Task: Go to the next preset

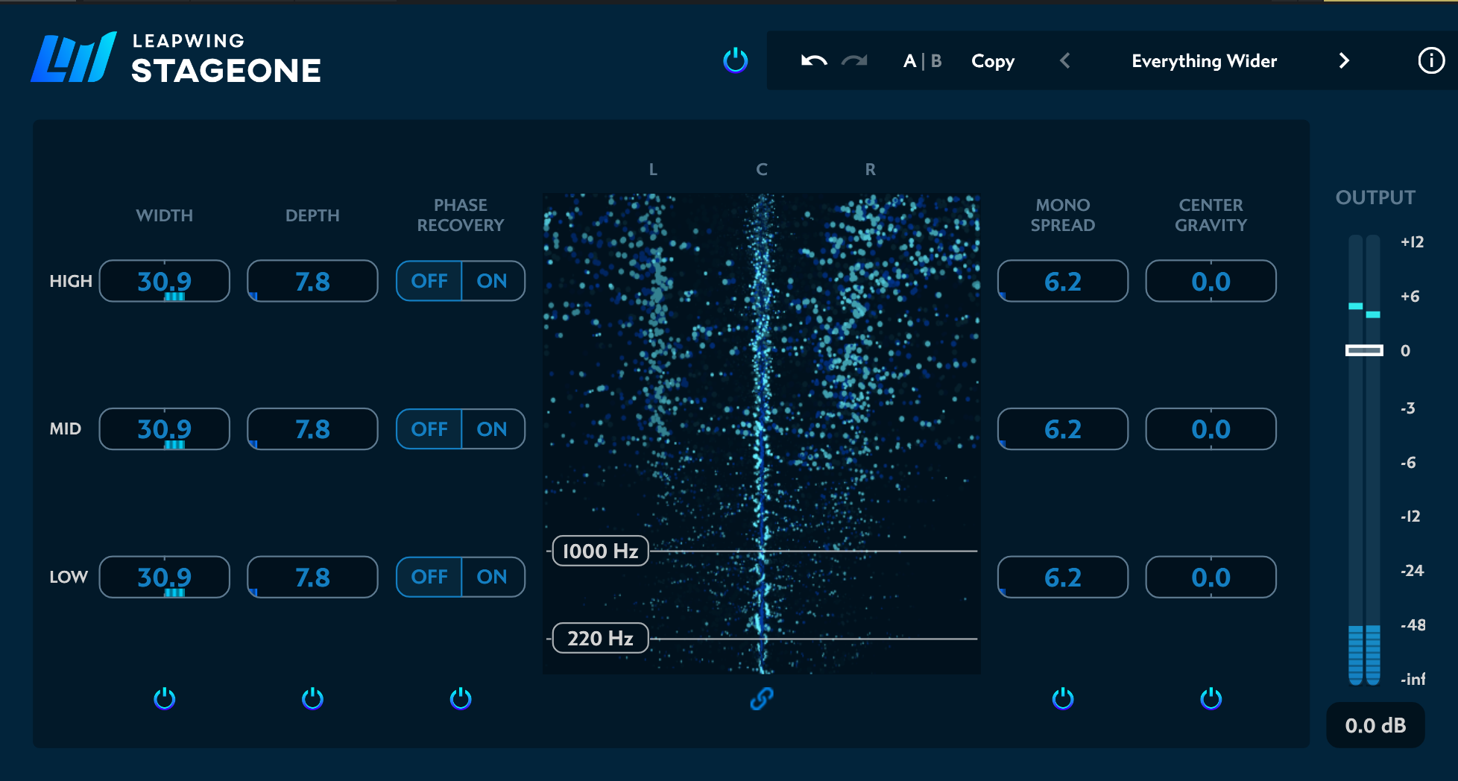Action: click(1344, 60)
